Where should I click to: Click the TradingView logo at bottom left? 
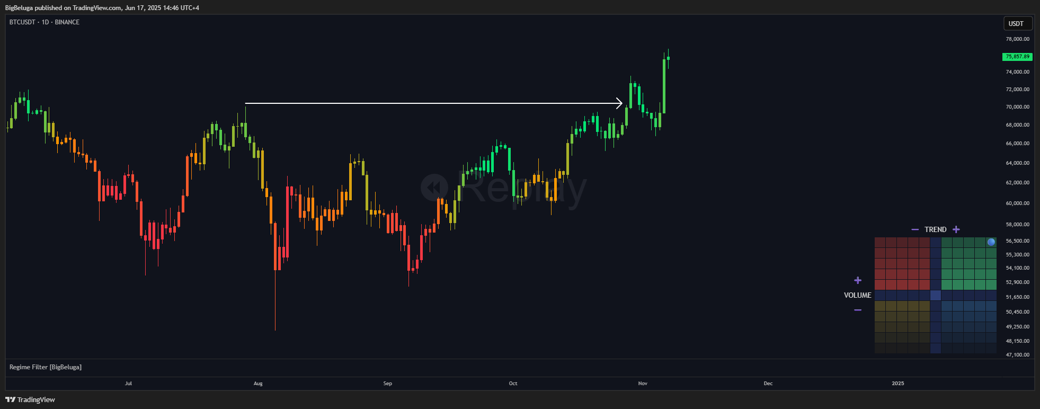coord(30,399)
